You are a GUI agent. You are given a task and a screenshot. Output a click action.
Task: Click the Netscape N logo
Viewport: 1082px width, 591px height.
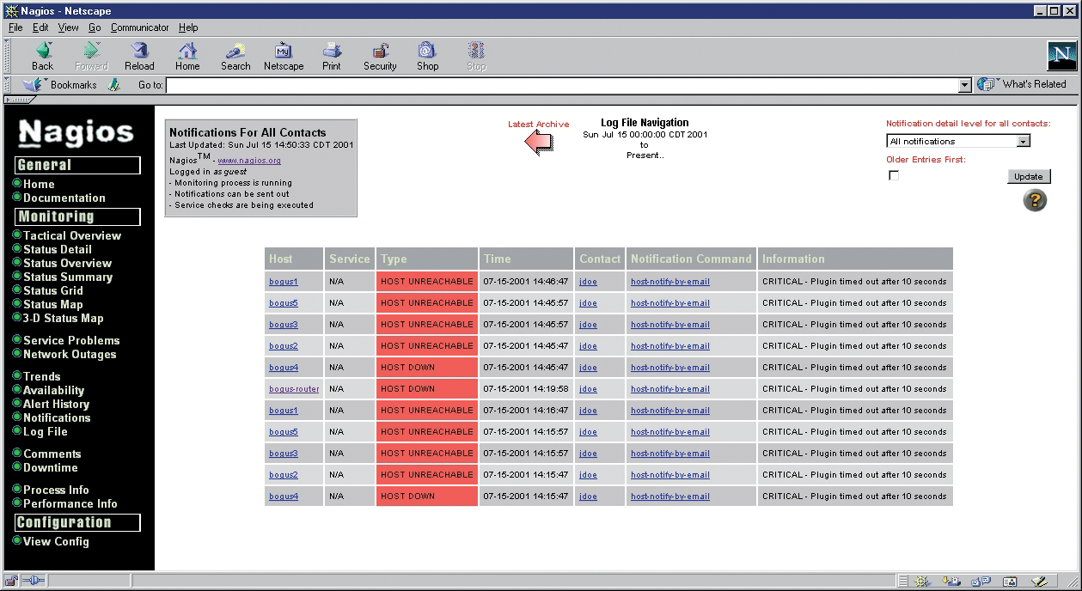pyautogui.click(x=1061, y=56)
